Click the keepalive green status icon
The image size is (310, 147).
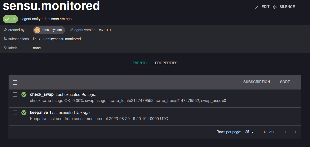pyautogui.click(x=24, y=113)
